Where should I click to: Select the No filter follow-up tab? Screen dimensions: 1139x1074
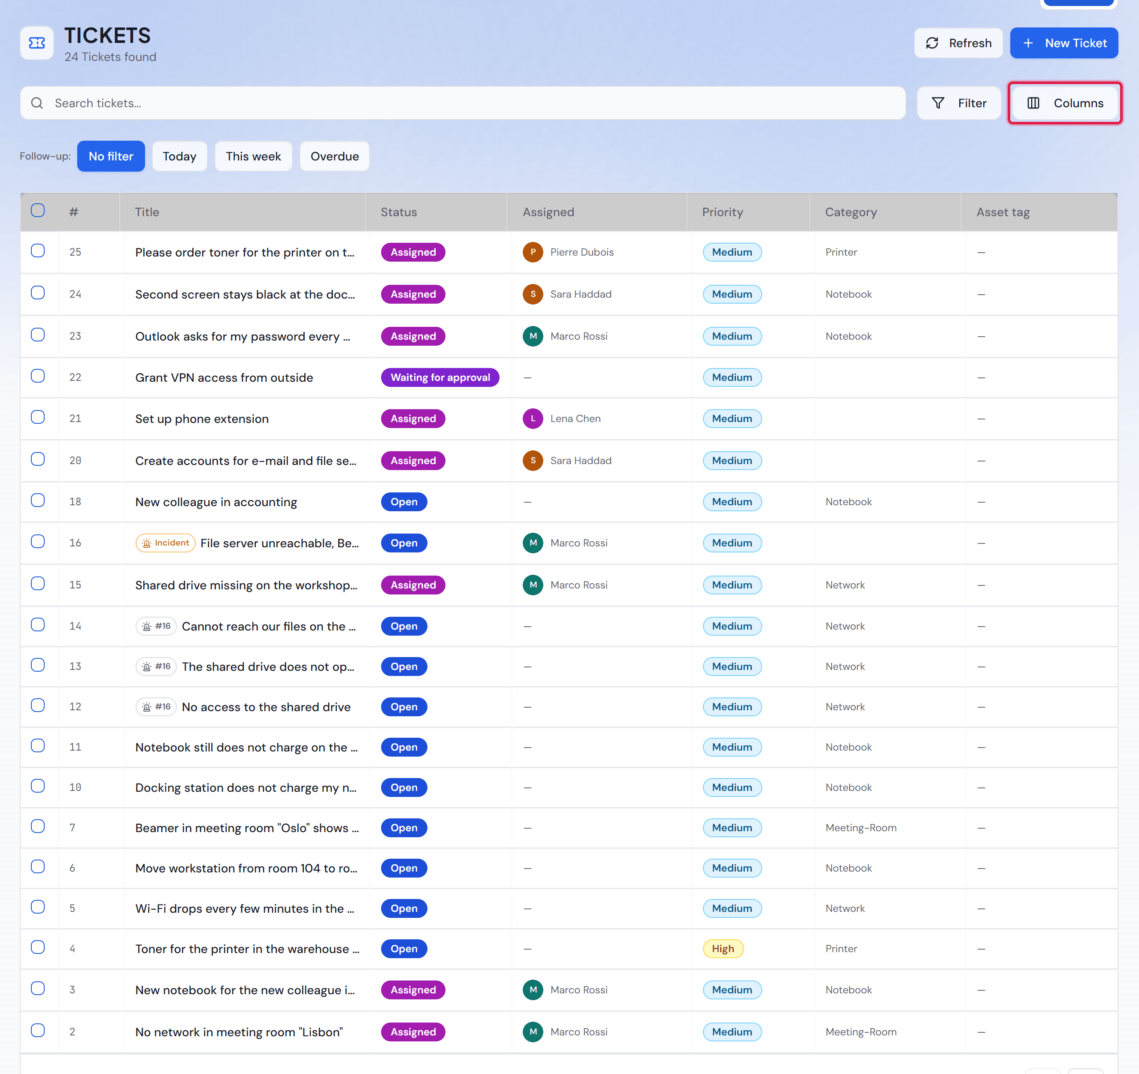tap(111, 156)
